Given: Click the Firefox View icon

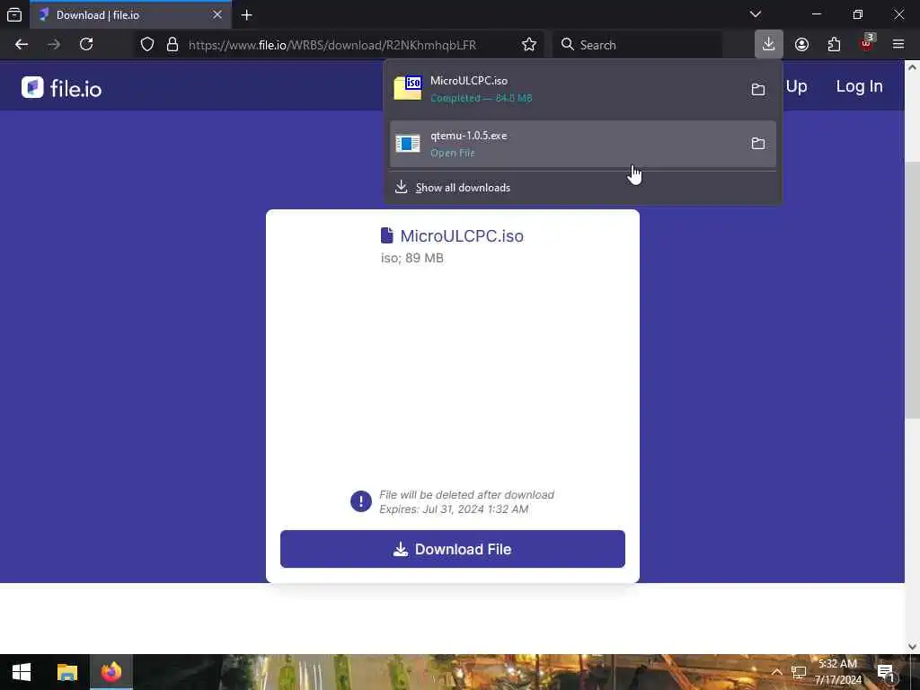Looking at the screenshot, I should (14, 14).
